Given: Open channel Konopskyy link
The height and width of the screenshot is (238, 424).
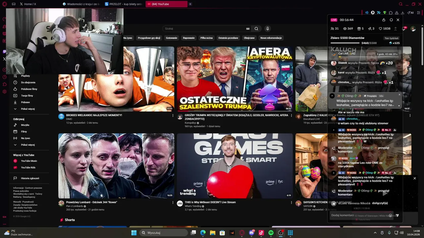Looking at the screenshot, I should [x=190, y=123].
